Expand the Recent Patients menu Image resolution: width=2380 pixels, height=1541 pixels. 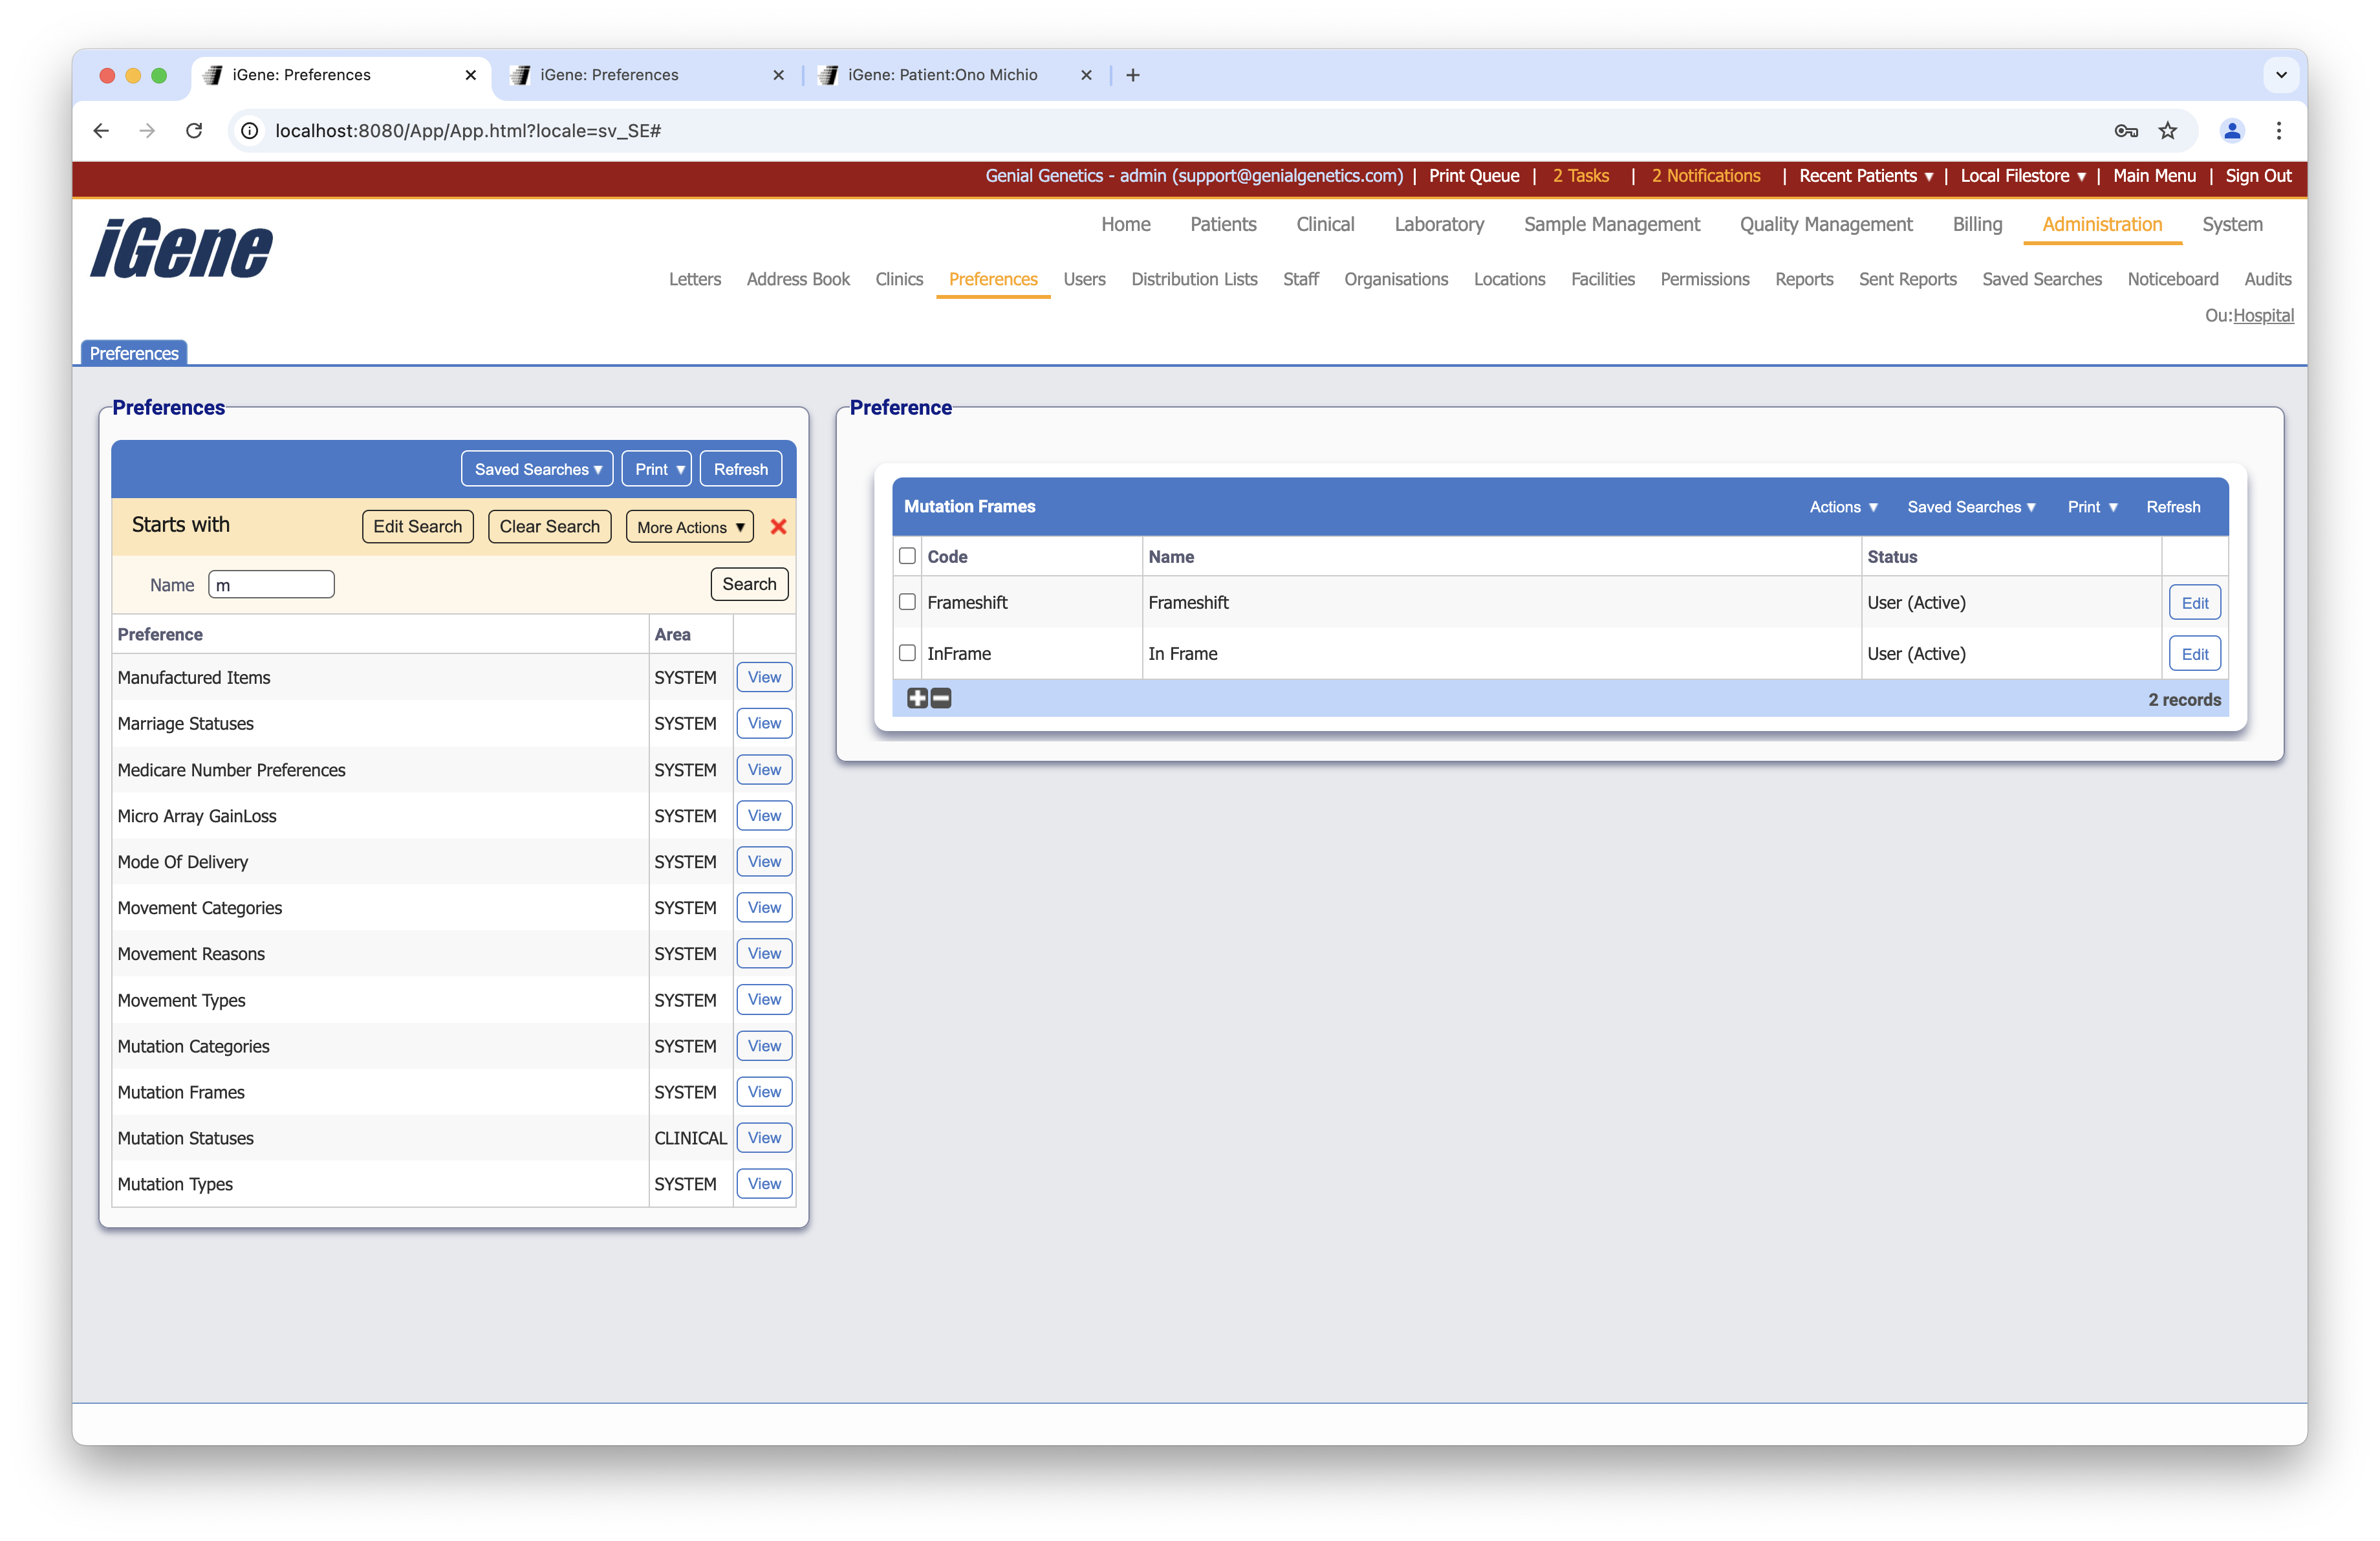(1865, 176)
